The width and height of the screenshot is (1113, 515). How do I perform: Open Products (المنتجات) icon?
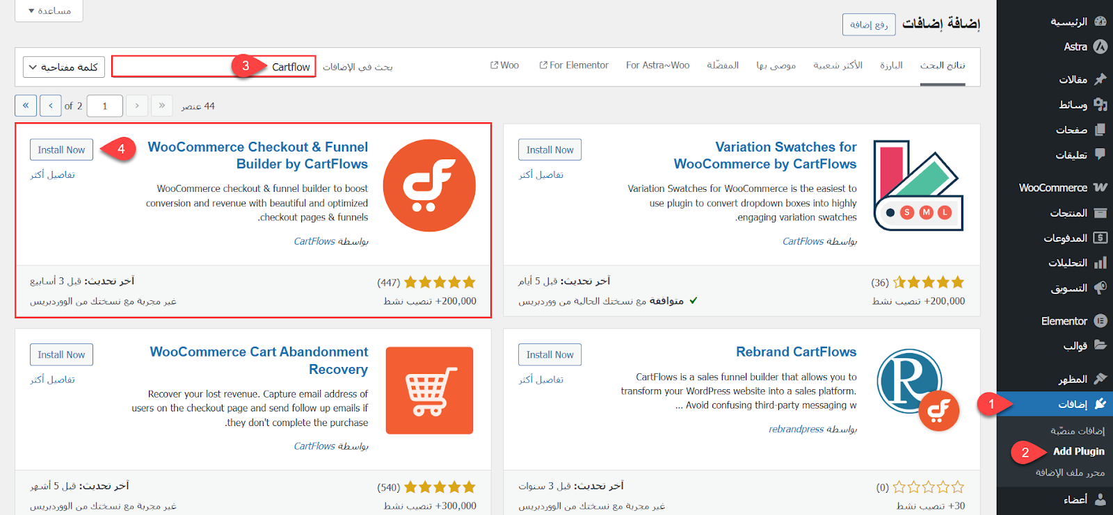click(1100, 213)
